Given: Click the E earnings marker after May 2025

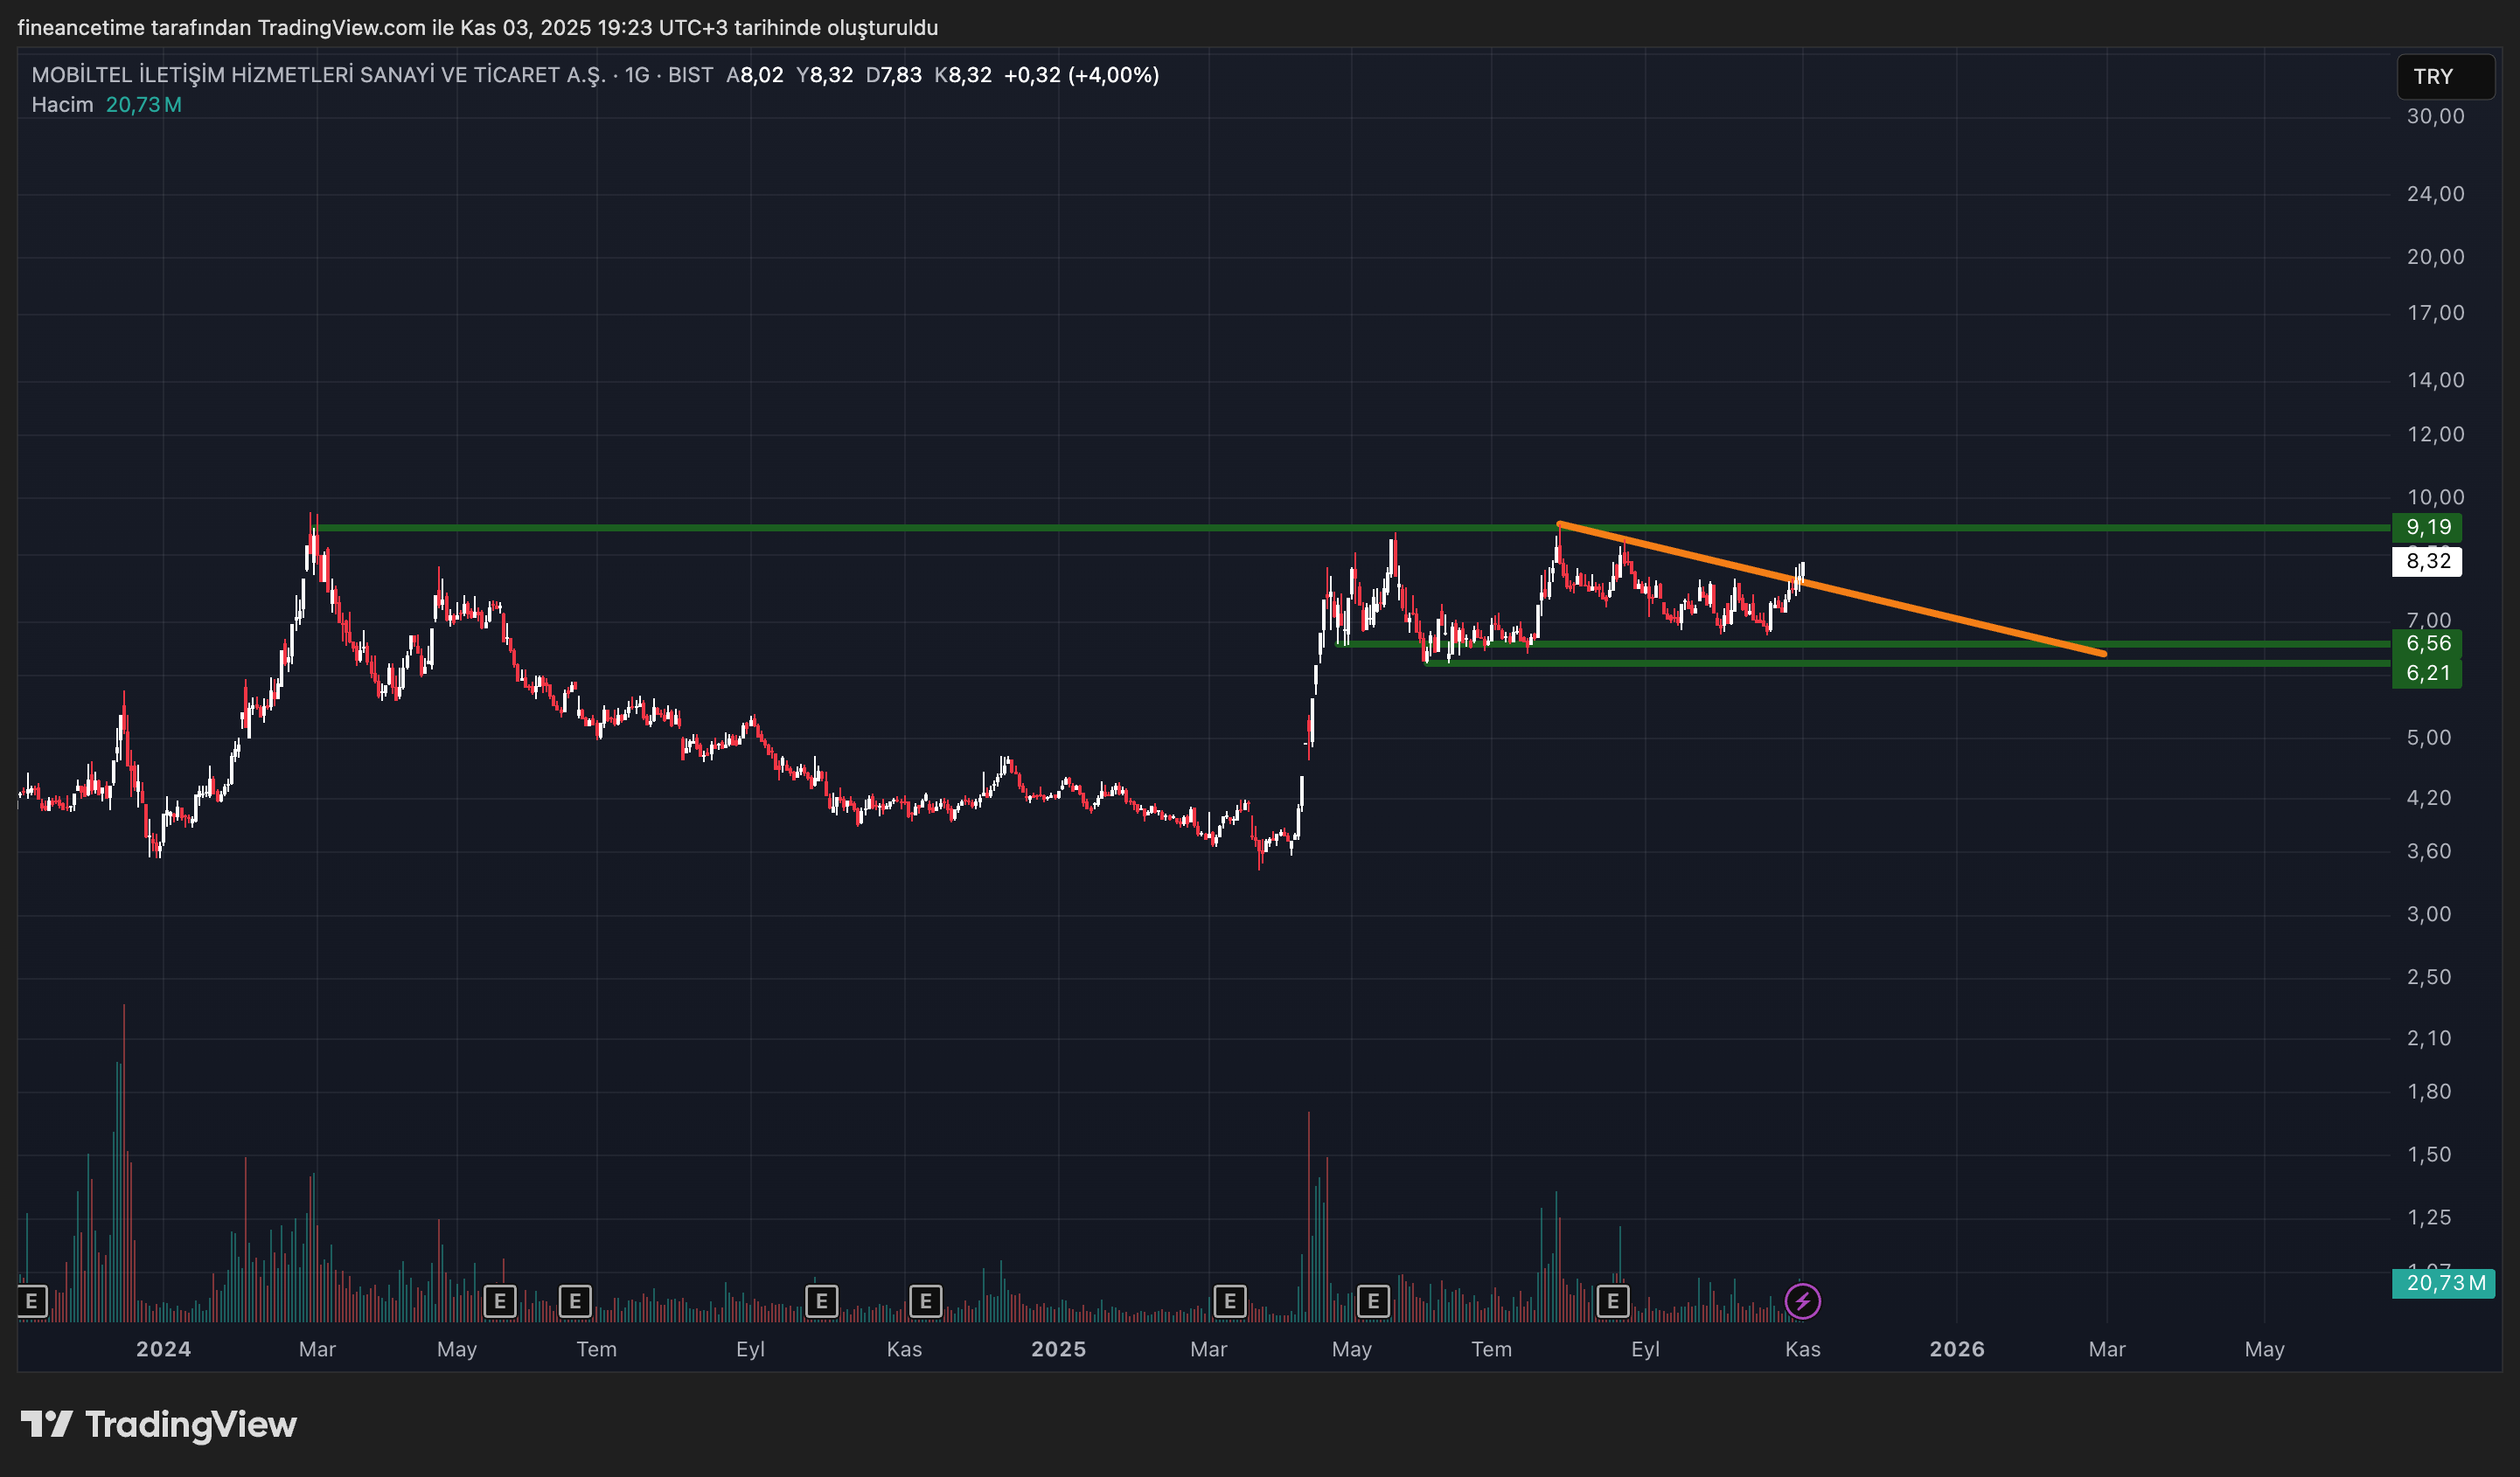Looking at the screenshot, I should pyautogui.click(x=1373, y=1301).
